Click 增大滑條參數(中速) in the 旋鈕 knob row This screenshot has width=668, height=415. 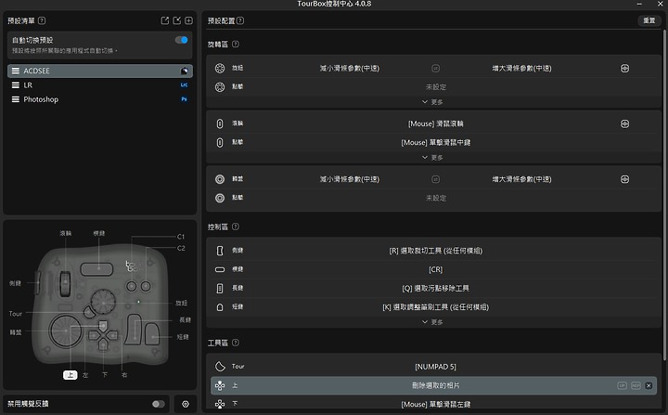[521, 69]
